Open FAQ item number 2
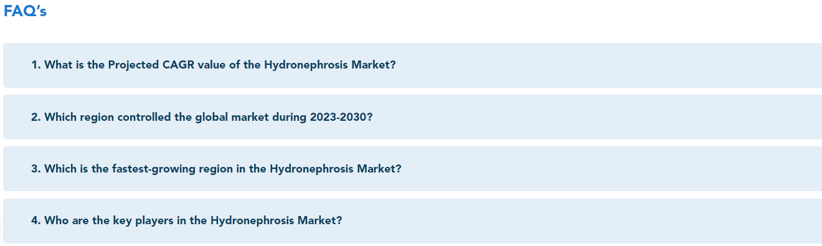This screenshot has width=822, height=246. click(412, 117)
